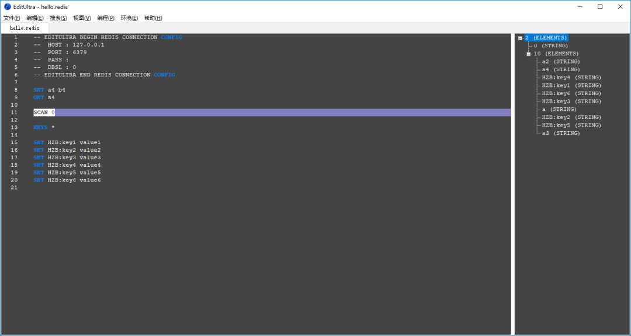Collapse the 10 (ELEMENTS) tree node

pos(528,54)
